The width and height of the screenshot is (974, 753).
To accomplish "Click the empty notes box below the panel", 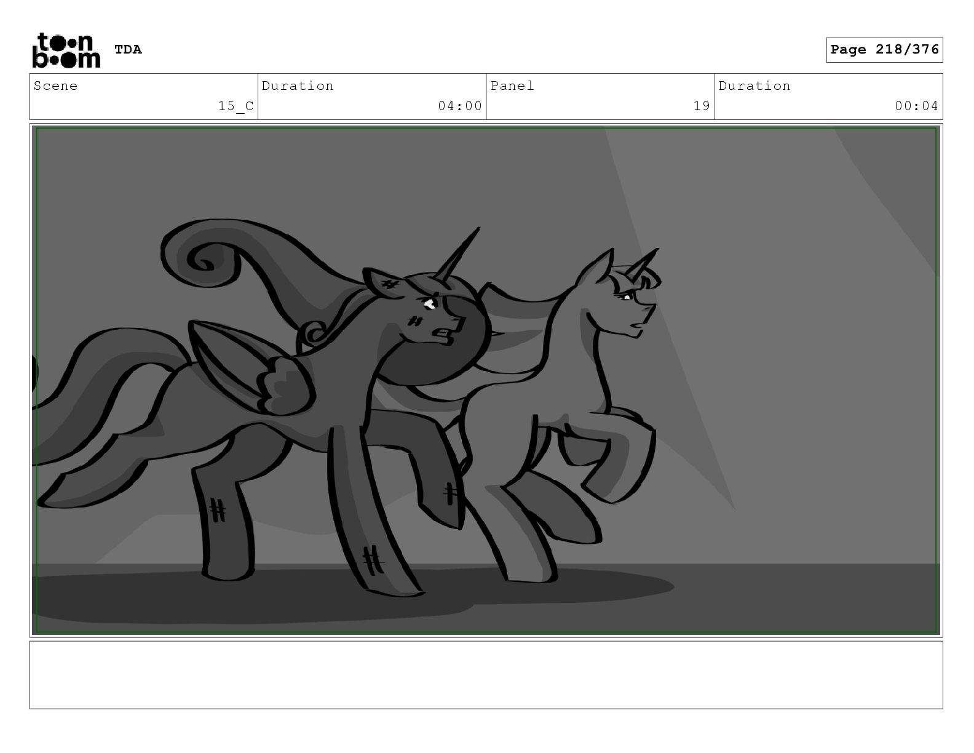I will 486,675.
